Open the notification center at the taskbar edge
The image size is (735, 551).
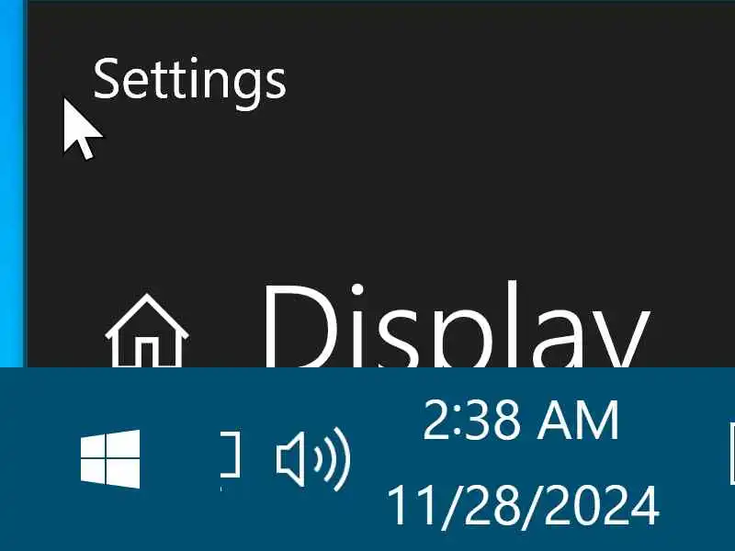731,453
